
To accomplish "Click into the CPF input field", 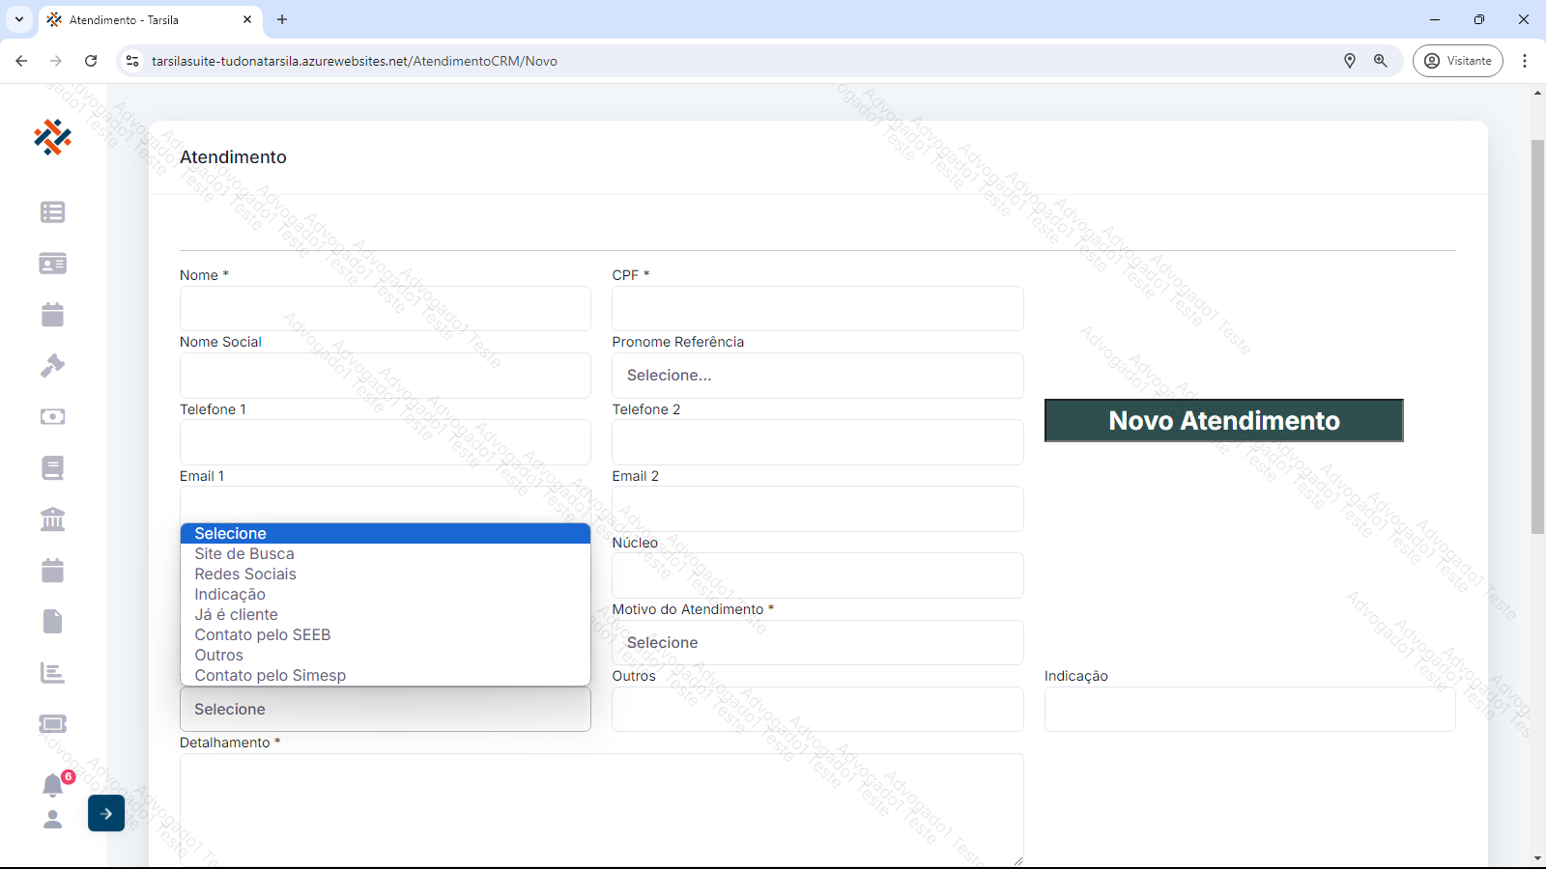I will (x=816, y=309).
